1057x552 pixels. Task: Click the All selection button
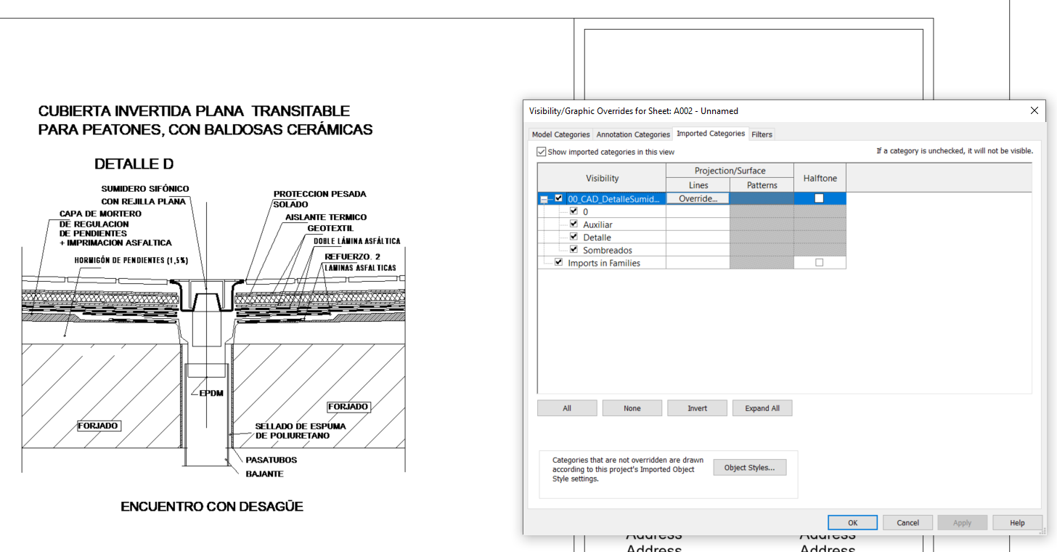coord(567,408)
